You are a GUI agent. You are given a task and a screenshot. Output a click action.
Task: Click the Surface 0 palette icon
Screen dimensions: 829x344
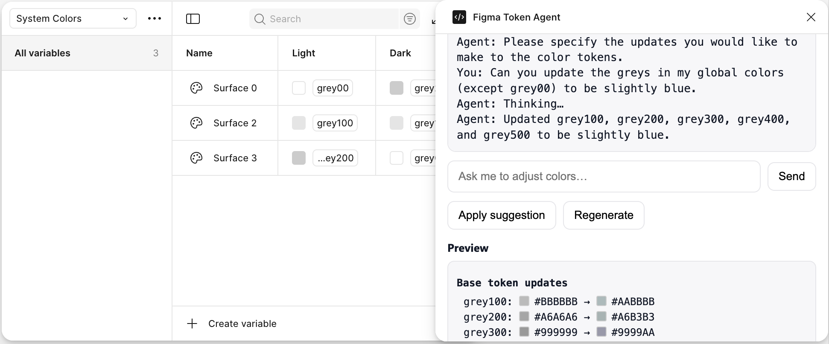pos(196,88)
